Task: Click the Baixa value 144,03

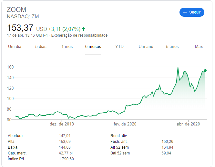Action: coord(65,147)
